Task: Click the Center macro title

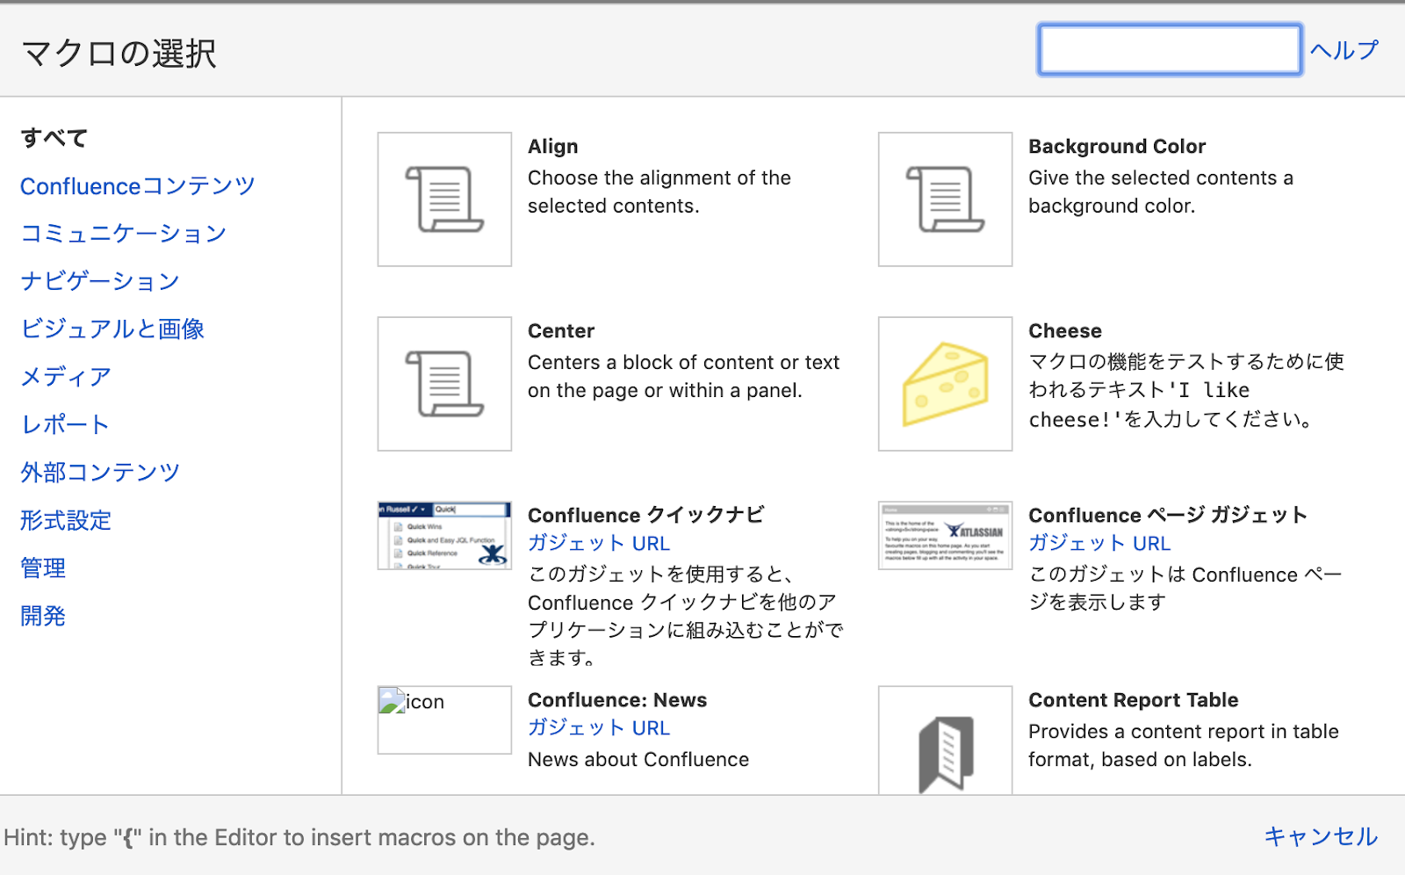Action: [561, 331]
